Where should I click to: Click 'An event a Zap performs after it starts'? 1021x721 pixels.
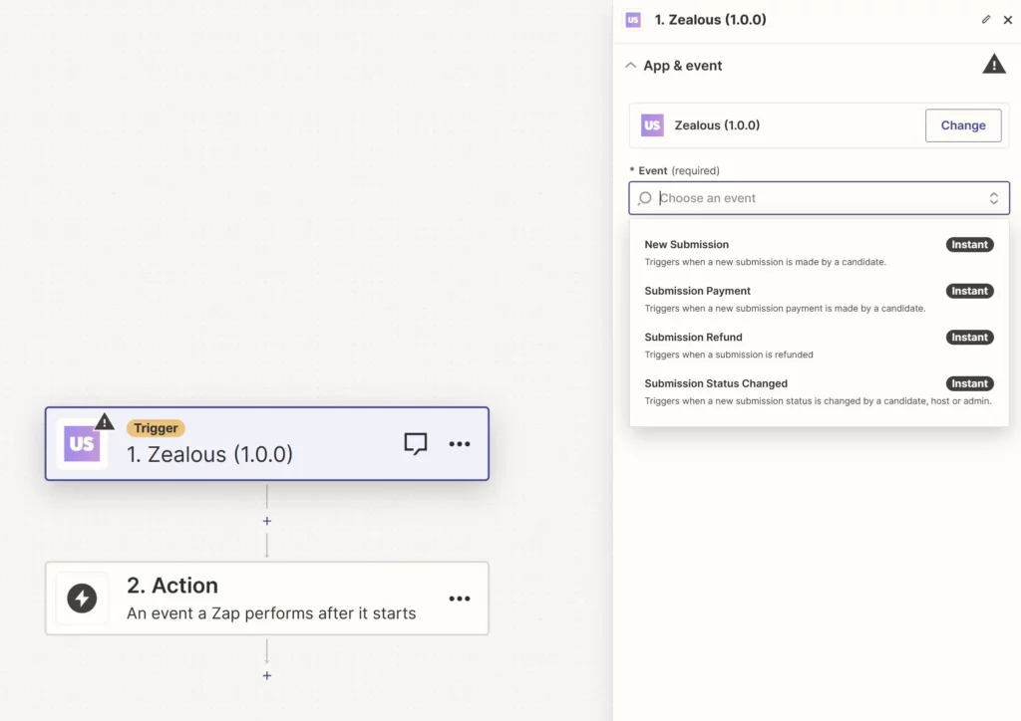point(271,613)
